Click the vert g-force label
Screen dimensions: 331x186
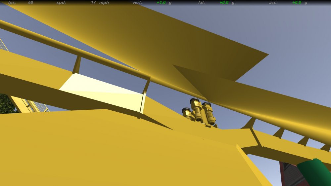point(137,3)
